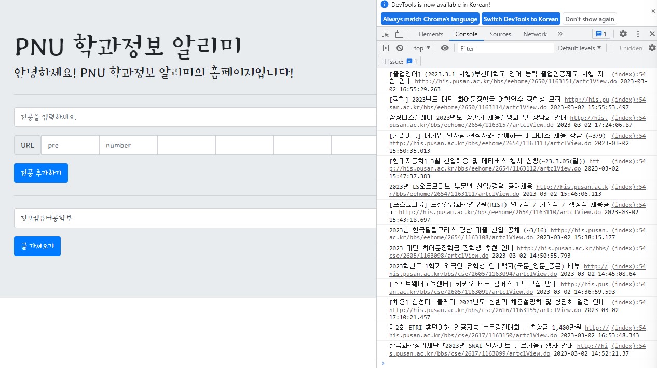
Task: Click (index):54 source link on ETRI row
Action: [x=629, y=328]
